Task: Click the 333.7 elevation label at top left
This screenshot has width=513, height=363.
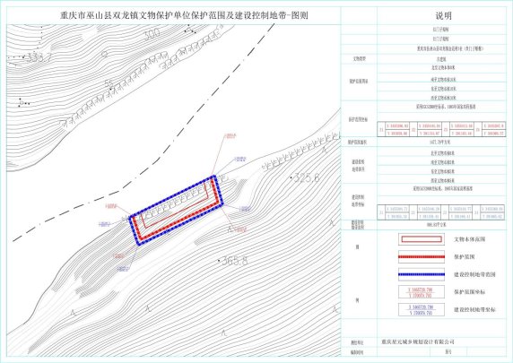Action: coord(39,58)
